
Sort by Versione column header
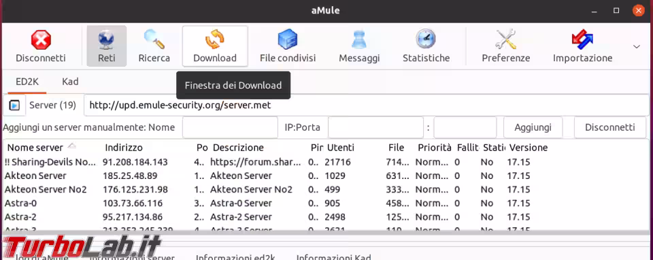click(529, 148)
